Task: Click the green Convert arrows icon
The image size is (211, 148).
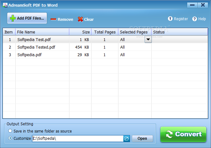Action: tap(169, 134)
